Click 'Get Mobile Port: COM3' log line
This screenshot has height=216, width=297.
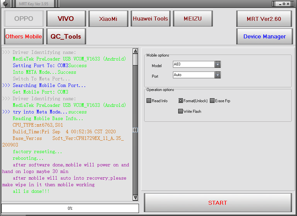pyautogui.click(x=41, y=92)
